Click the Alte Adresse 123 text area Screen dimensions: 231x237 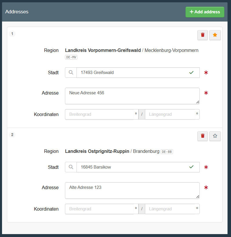pos(132,190)
